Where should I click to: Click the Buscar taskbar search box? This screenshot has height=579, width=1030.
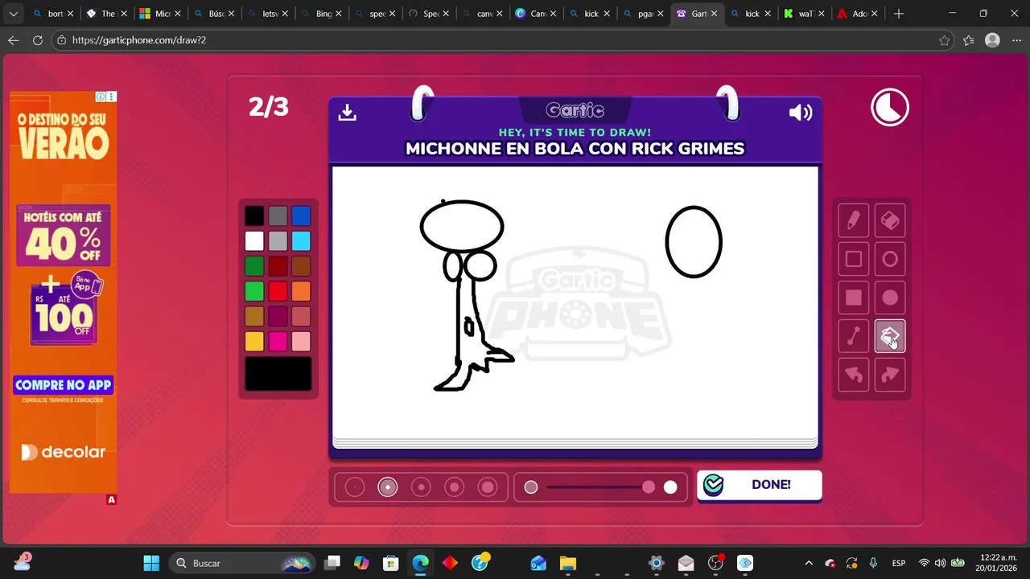point(243,563)
